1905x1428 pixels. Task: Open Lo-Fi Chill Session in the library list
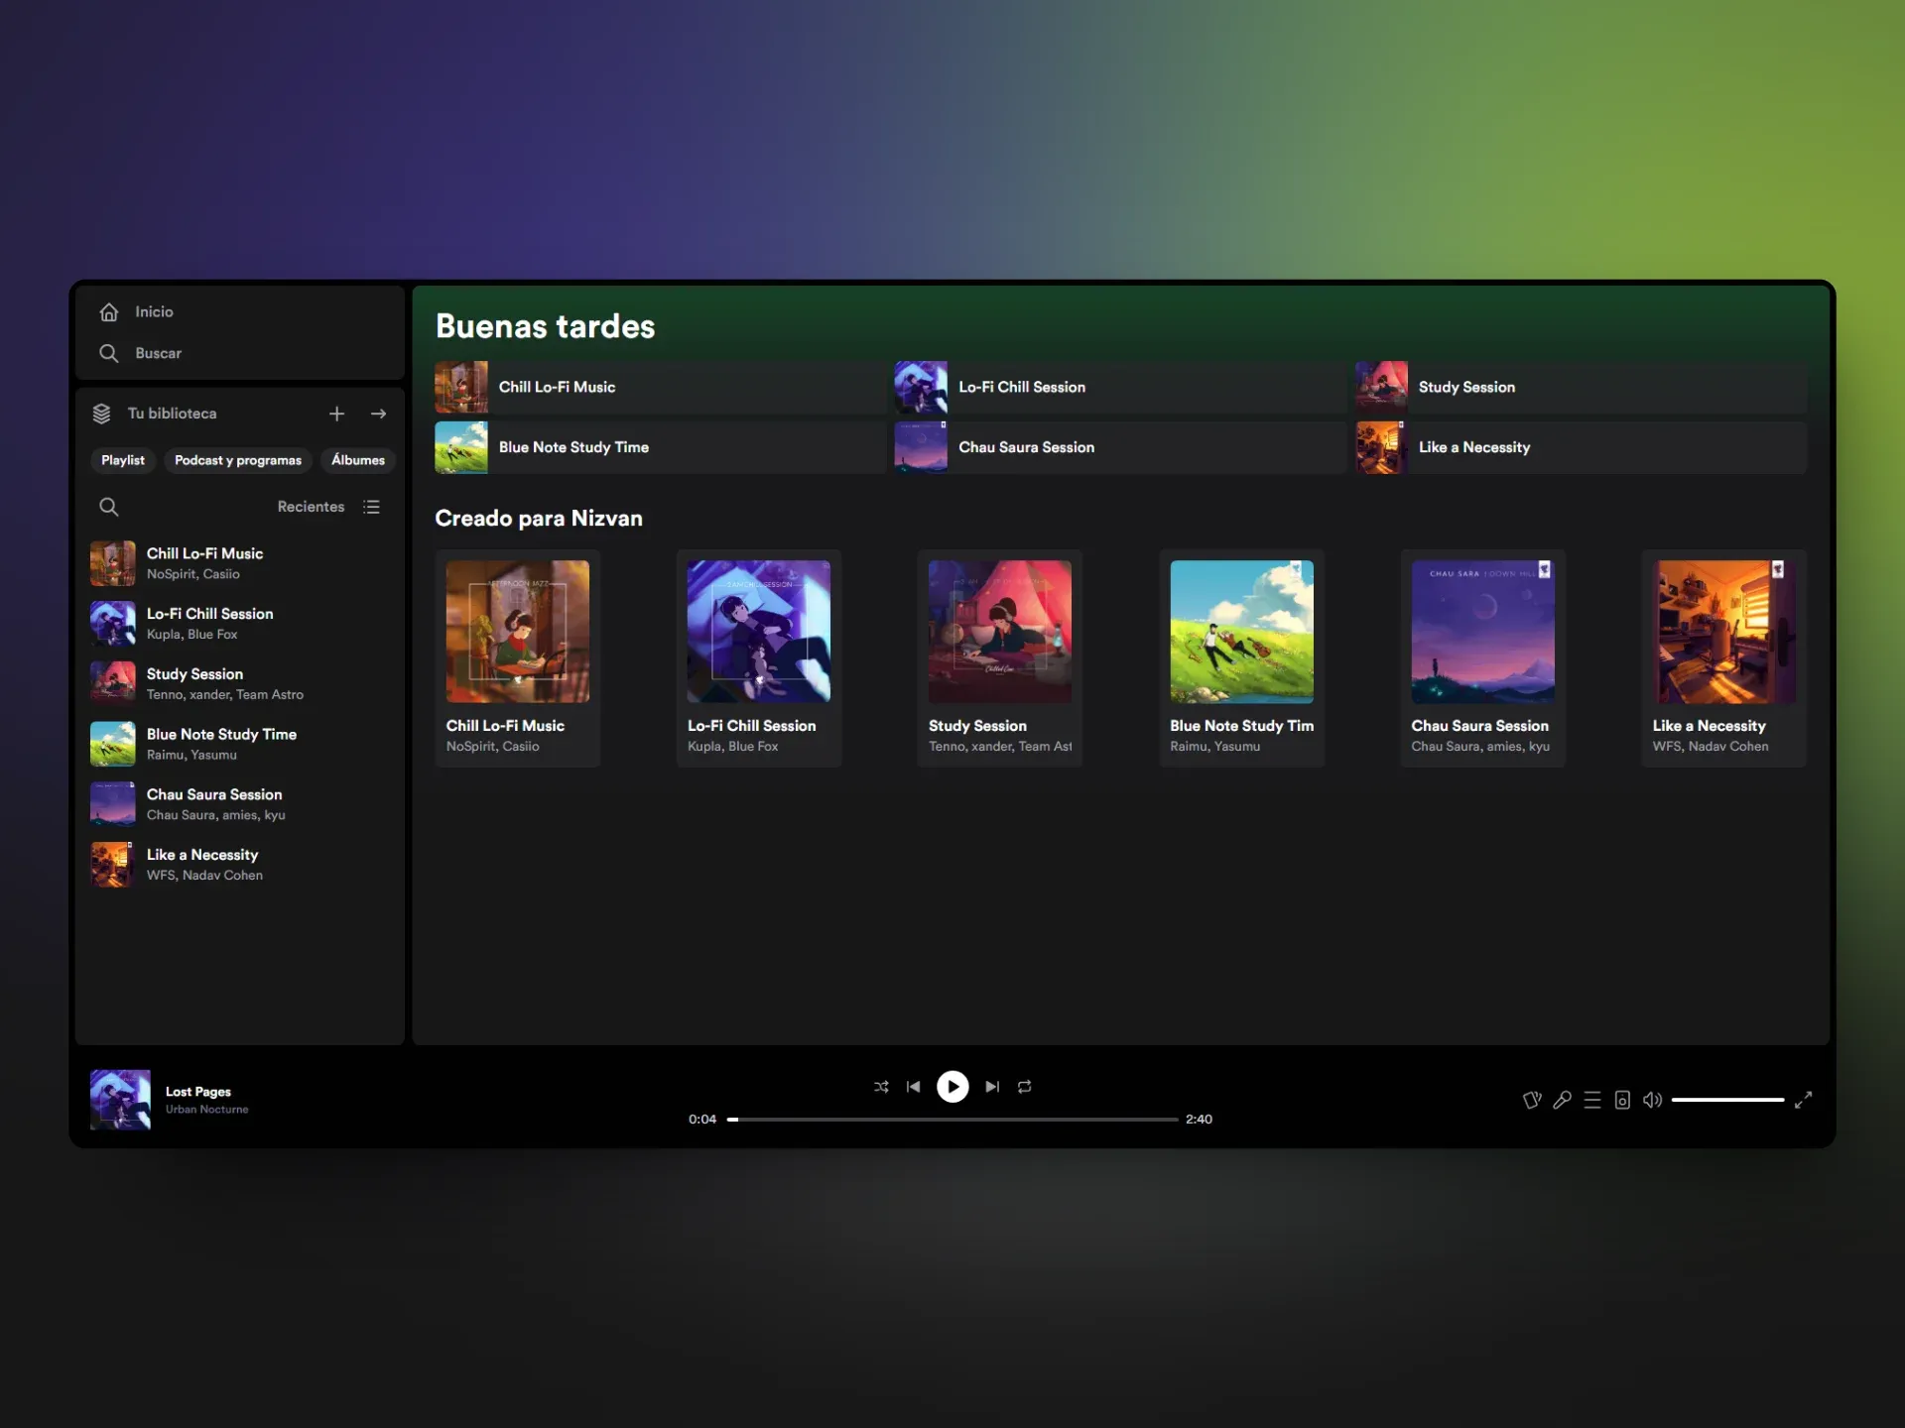pyautogui.click(x=240, y=624)
